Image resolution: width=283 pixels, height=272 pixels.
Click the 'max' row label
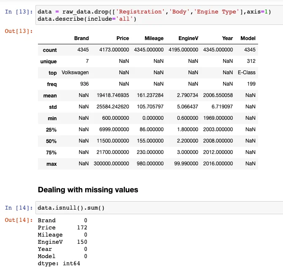(x=51, y=164)
